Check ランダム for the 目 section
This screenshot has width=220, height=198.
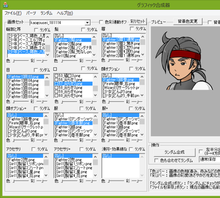click(x=36, y=70)
